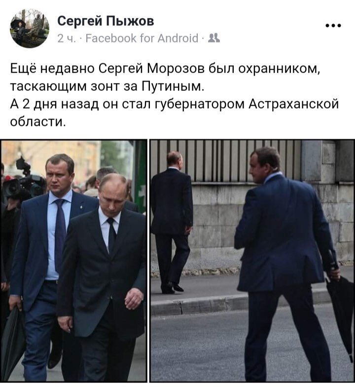Click the "Facebook for Android" source label
The width and height of the screenshot is (355, 390).
pos(142,39)
